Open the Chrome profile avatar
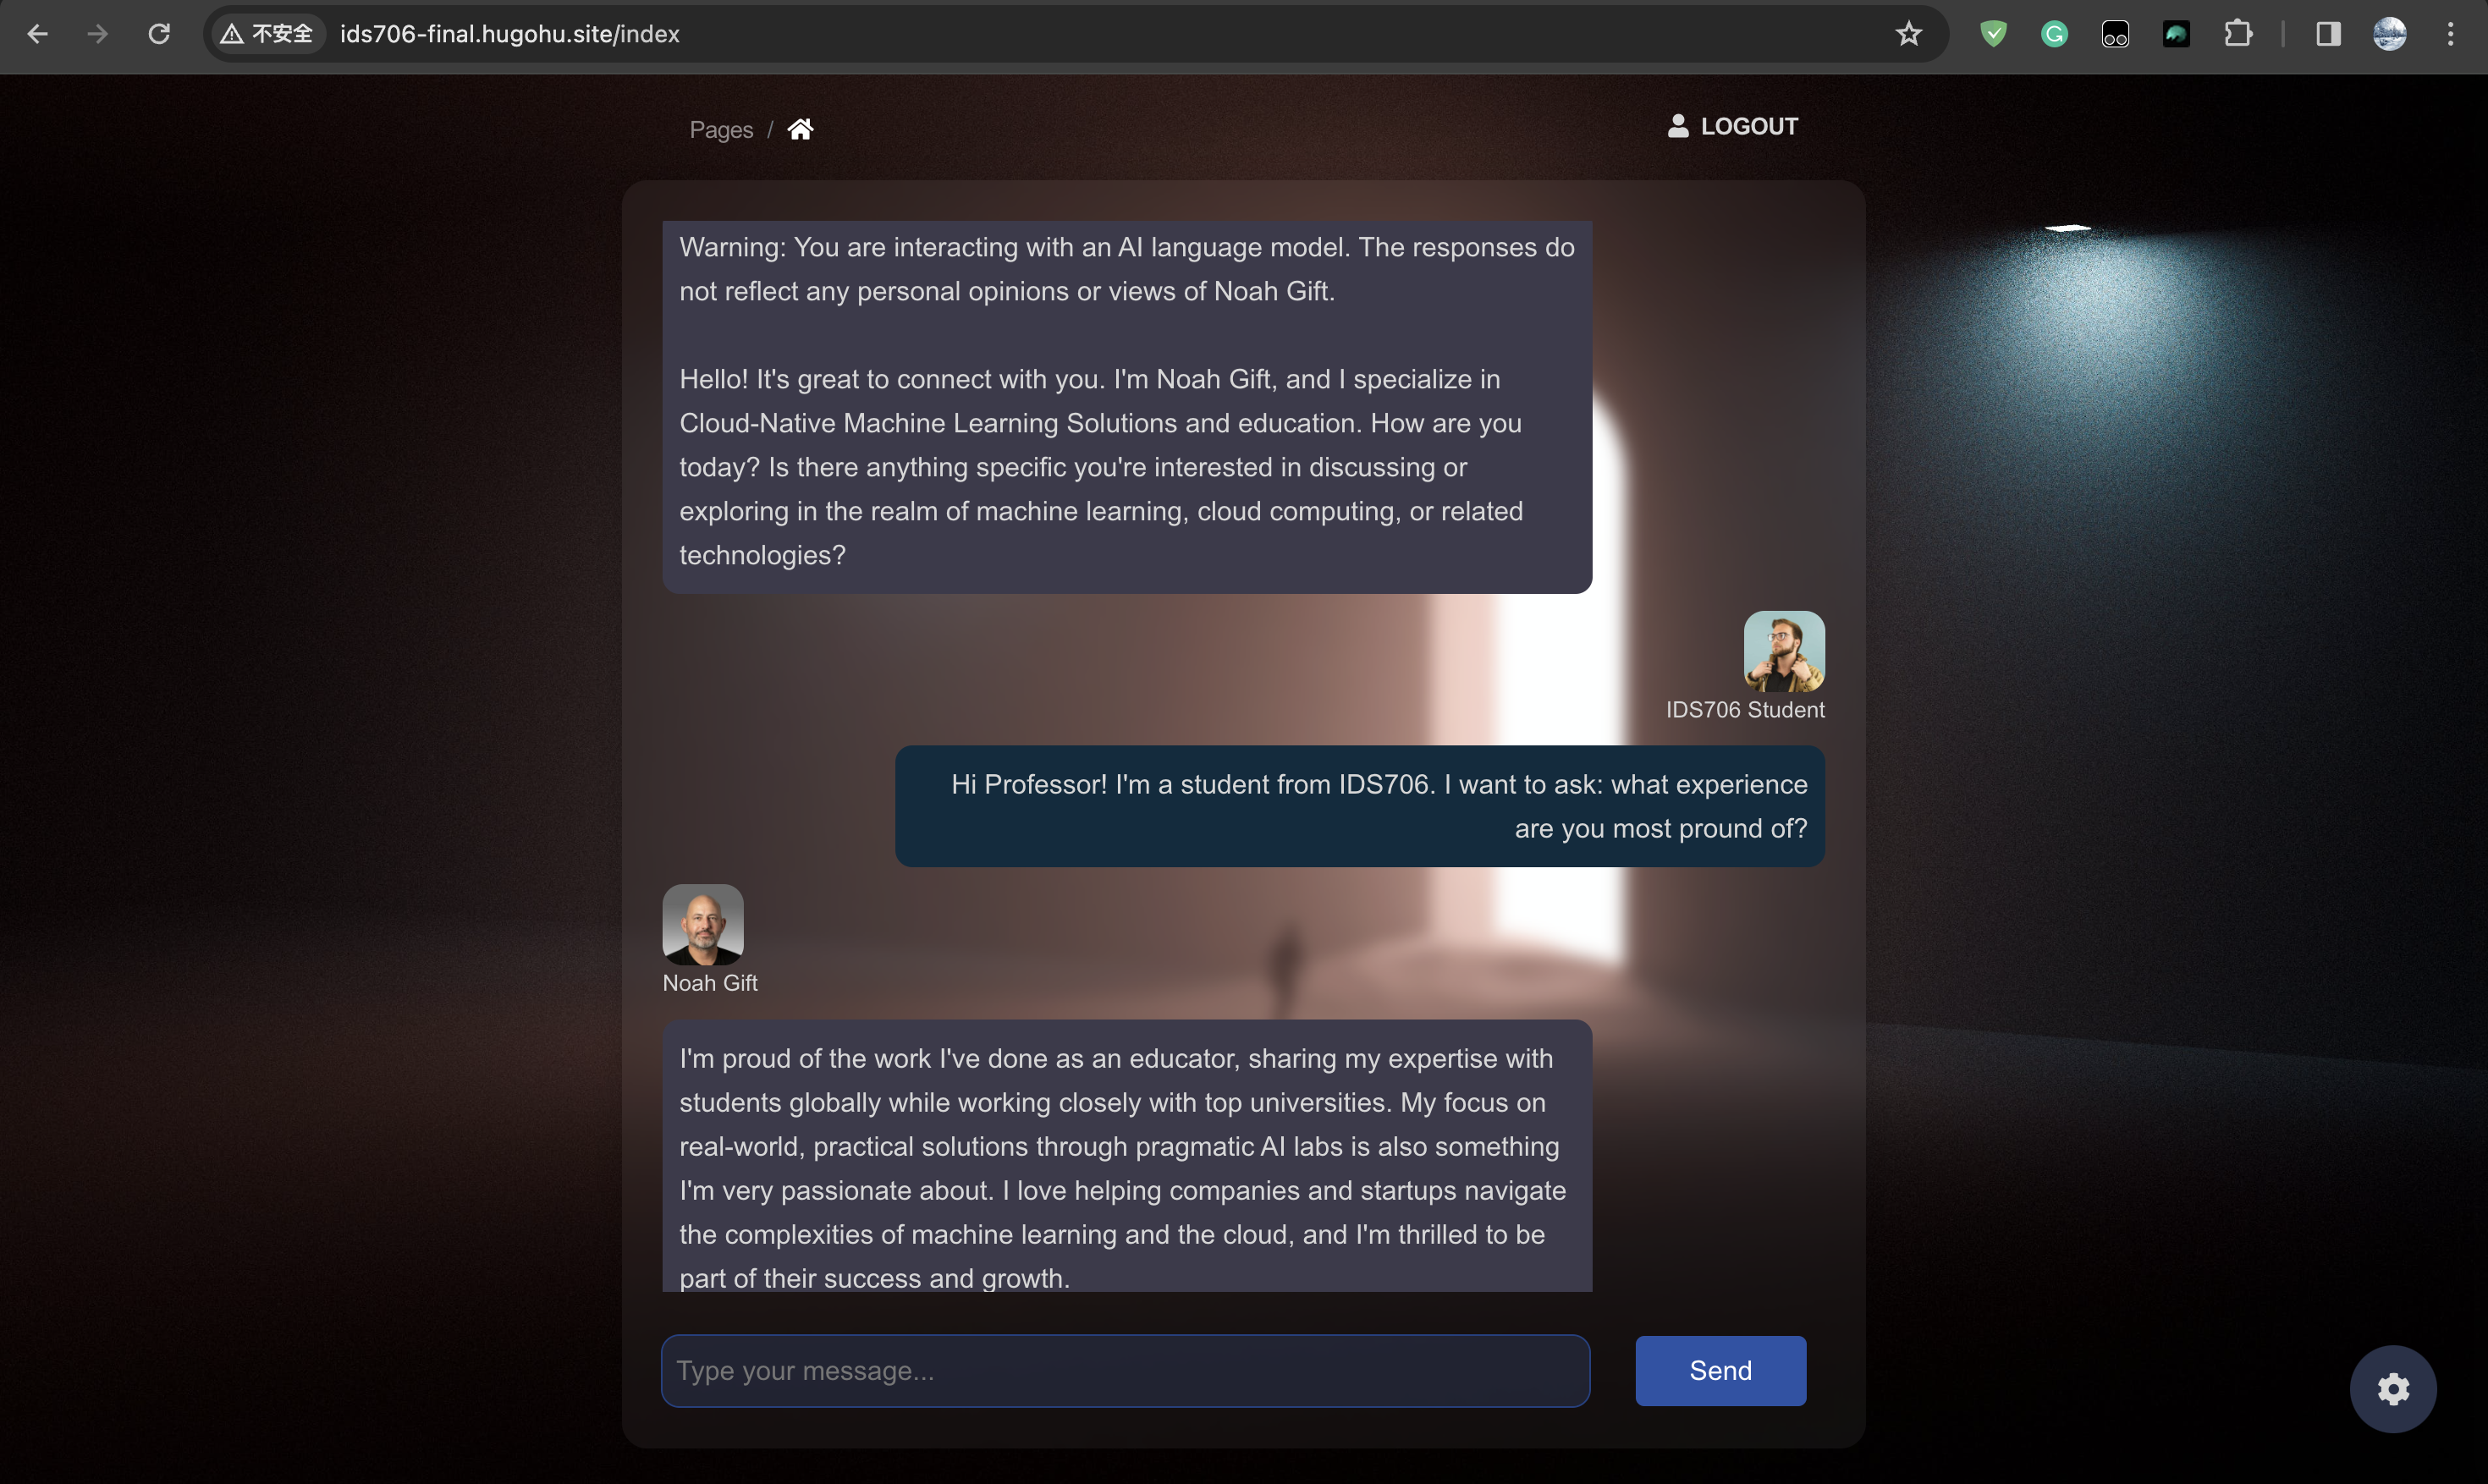This screenshot has width=2488, height=1484. click(2389, 34)
